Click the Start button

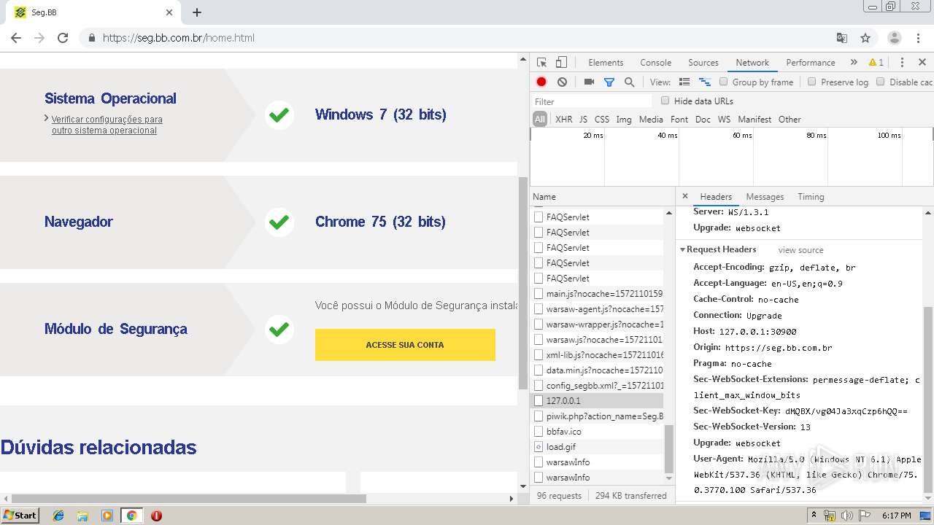point(20,515)
